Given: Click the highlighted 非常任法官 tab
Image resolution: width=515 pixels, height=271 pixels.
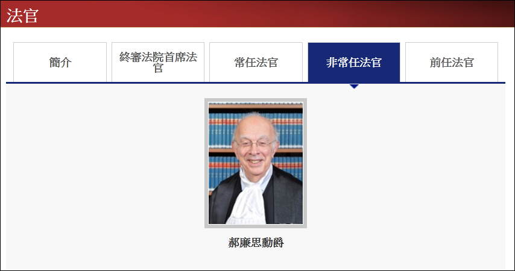Looking at the screenshot, I should [354, 62].
